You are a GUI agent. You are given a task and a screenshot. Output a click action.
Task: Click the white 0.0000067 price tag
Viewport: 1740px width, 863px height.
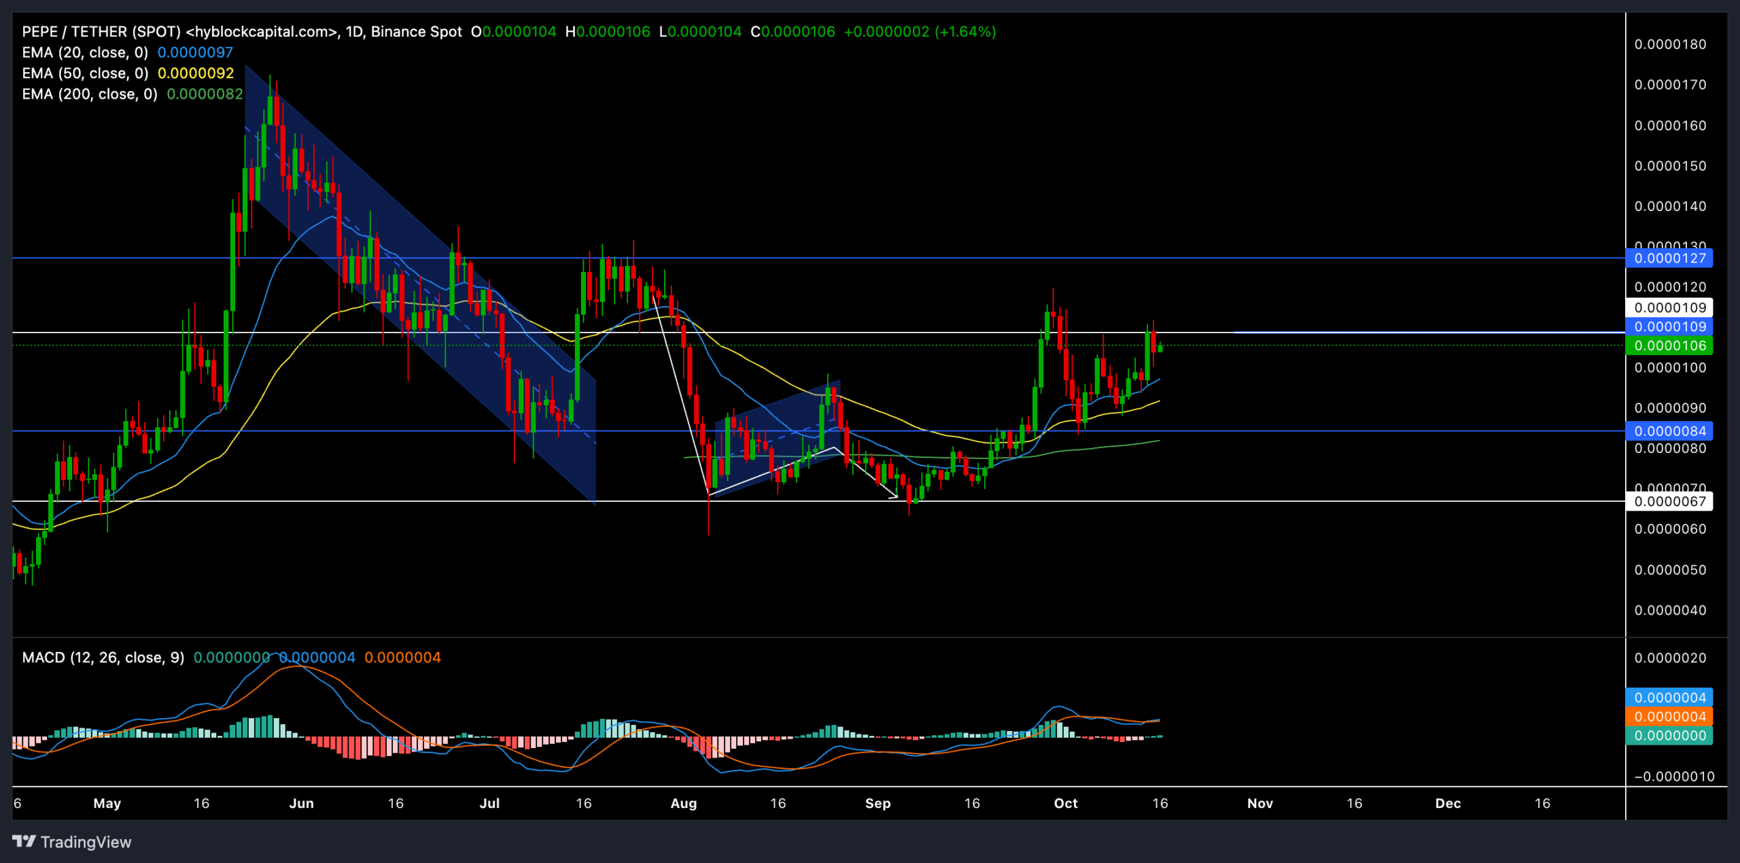[x=1669, y=502]
